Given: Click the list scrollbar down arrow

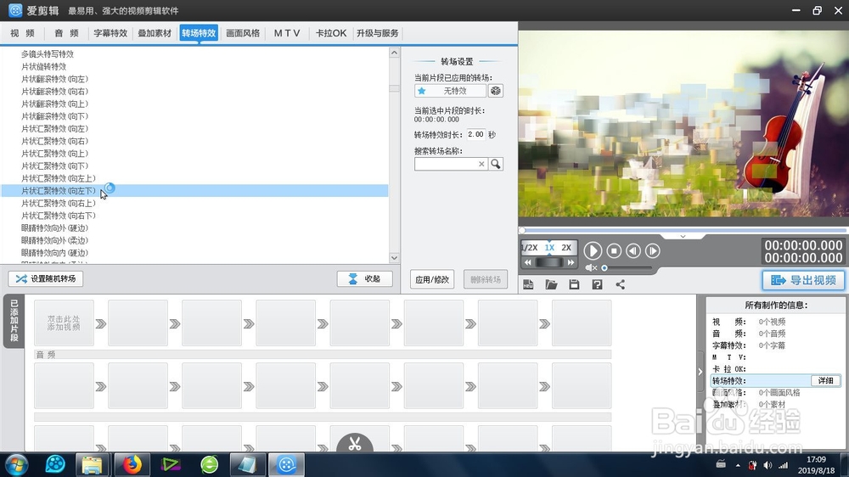Looking at the screenshot, I should 394,258.
